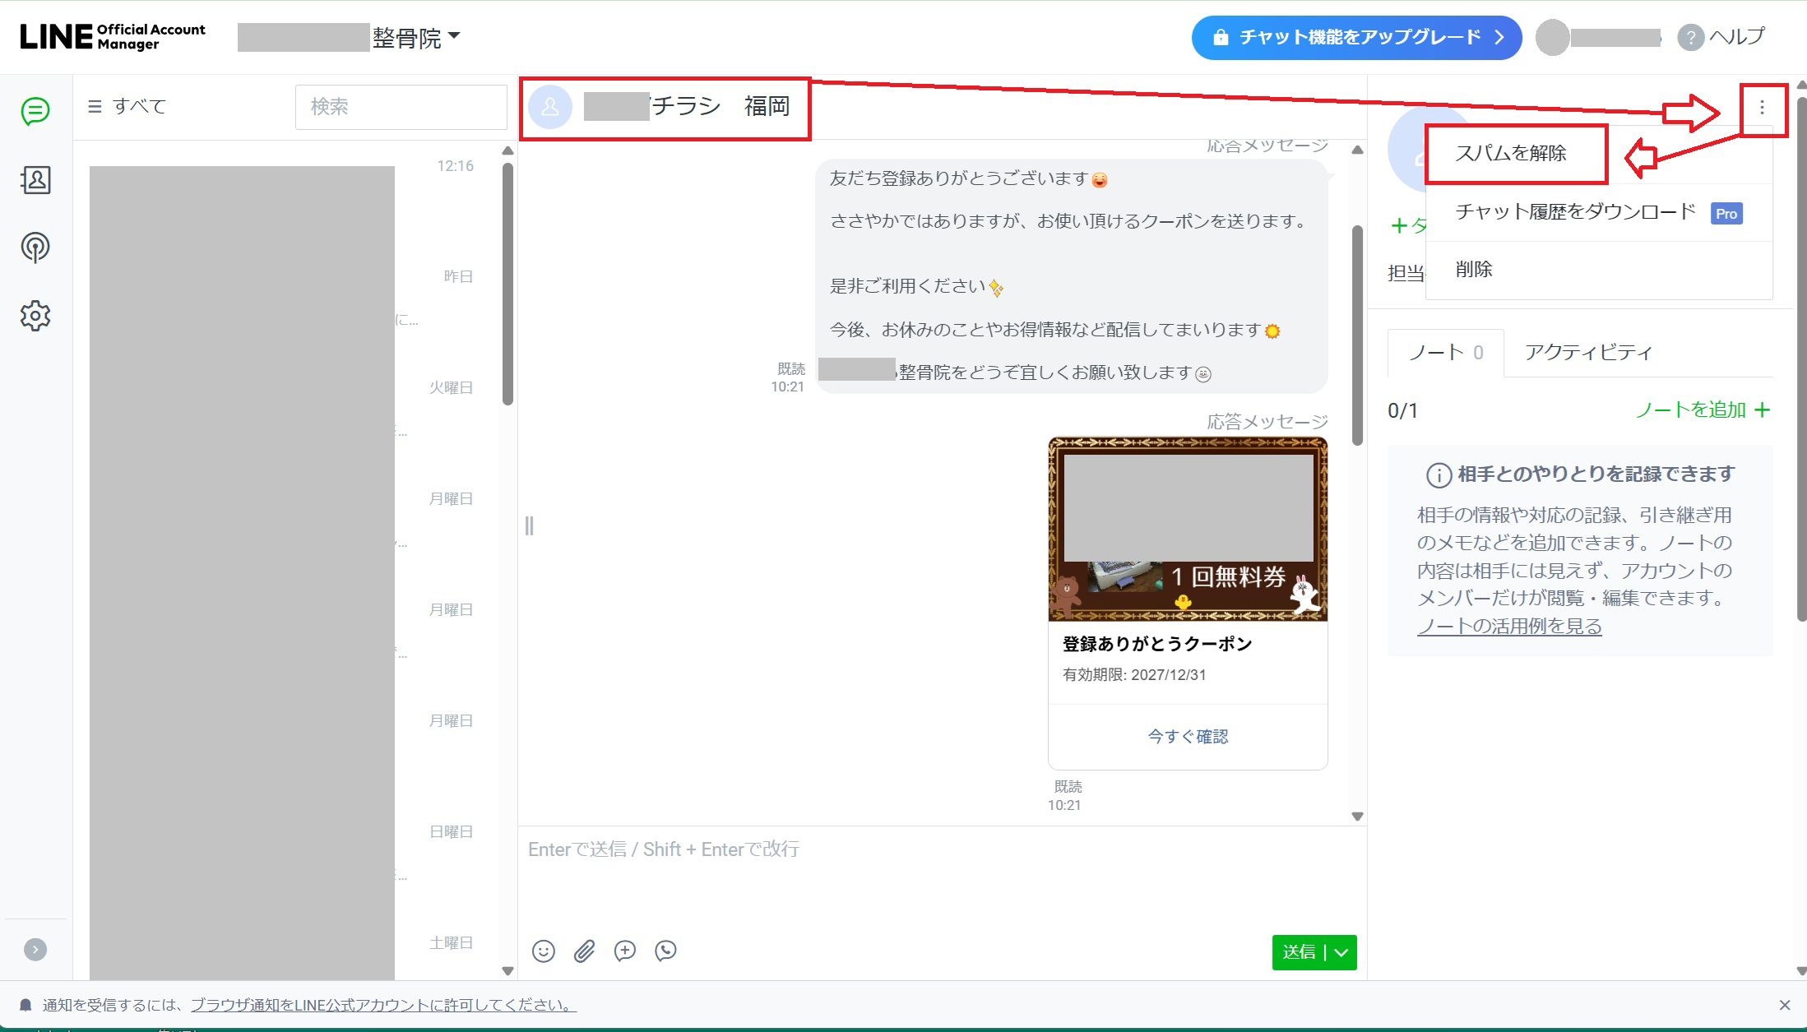Click チャット機能をアップグレード button
The width and height of the screenshot is (1807, 1032).
pyautogui.click(x=1356, y=38)
